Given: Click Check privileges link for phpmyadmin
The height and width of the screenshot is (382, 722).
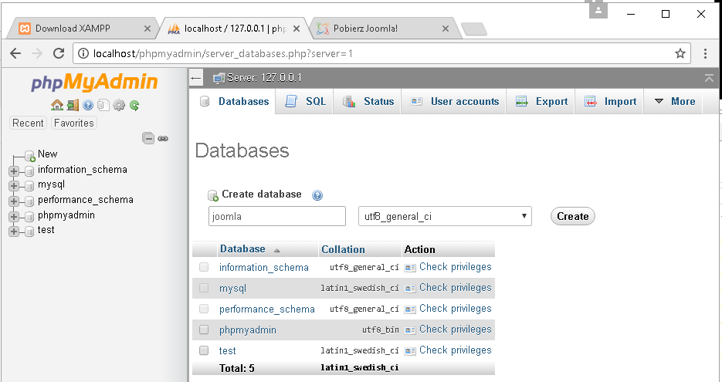Looking at the screenshot, I should tap(456, 330).
